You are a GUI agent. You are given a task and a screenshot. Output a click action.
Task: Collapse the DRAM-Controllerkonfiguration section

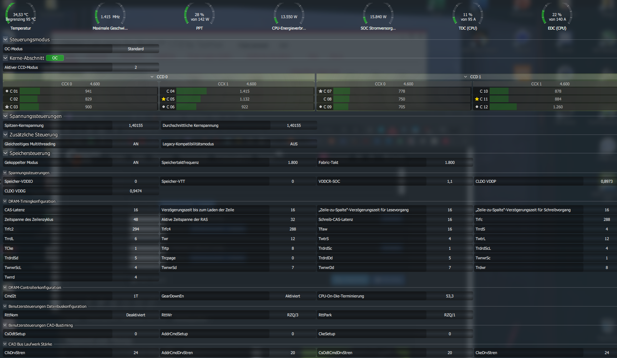pos(5,287)
